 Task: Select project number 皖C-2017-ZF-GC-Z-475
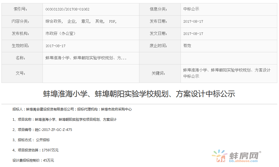[53, 130]
